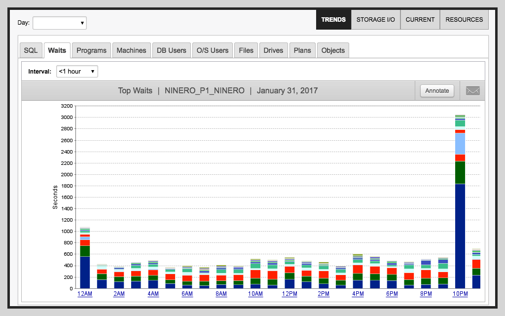This screenshot has width=505, height=316.
Task: Switch to the RESOURCES view
Action: [464, 19]
